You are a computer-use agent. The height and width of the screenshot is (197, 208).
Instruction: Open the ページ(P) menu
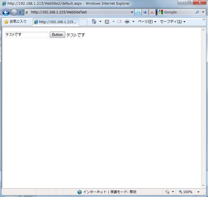147,21
